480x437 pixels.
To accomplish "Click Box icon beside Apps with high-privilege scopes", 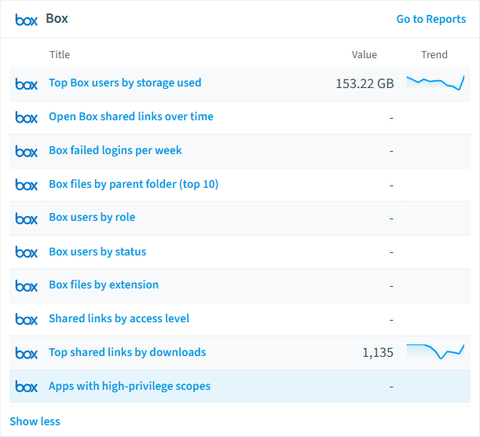I will click(x=27, y=387).
